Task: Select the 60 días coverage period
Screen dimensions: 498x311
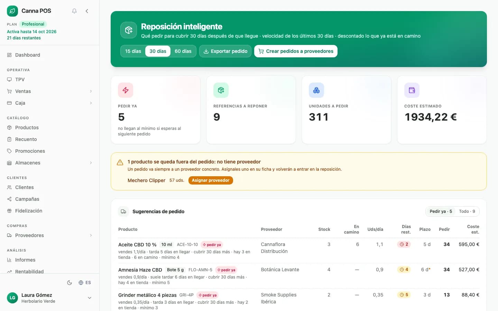Action: click(x=183, y=51)
